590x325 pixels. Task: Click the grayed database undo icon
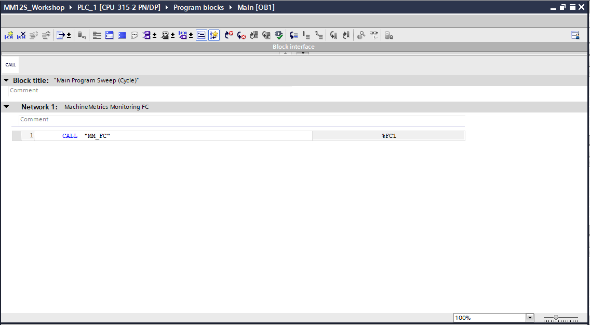tap(82, 35)
